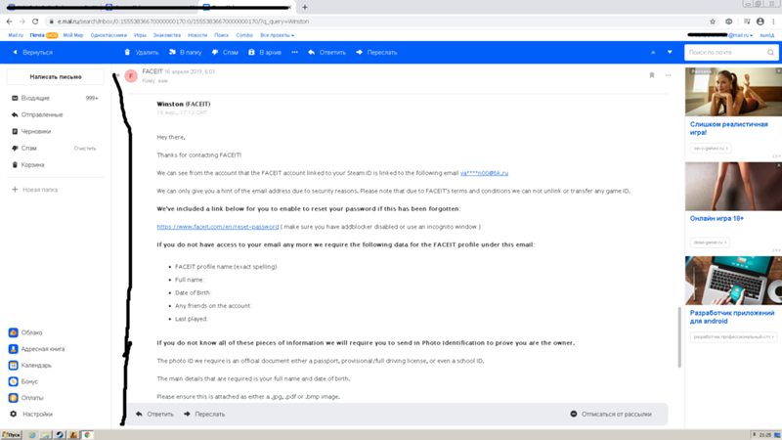Viewport: 782px width, 440px height.
Task: Click the Mail.ru portal link
Action: pyautogui.click(x=16, y=35)
